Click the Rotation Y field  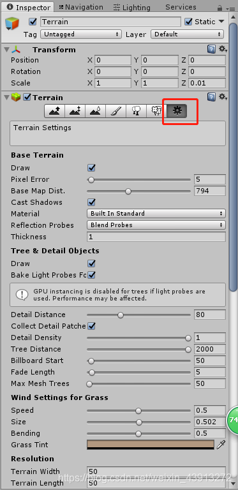[160, 71]
